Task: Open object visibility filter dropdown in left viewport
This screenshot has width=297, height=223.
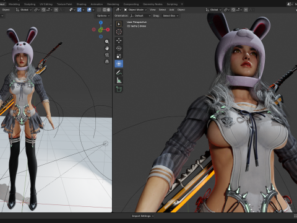Action: tap(72, 10)
